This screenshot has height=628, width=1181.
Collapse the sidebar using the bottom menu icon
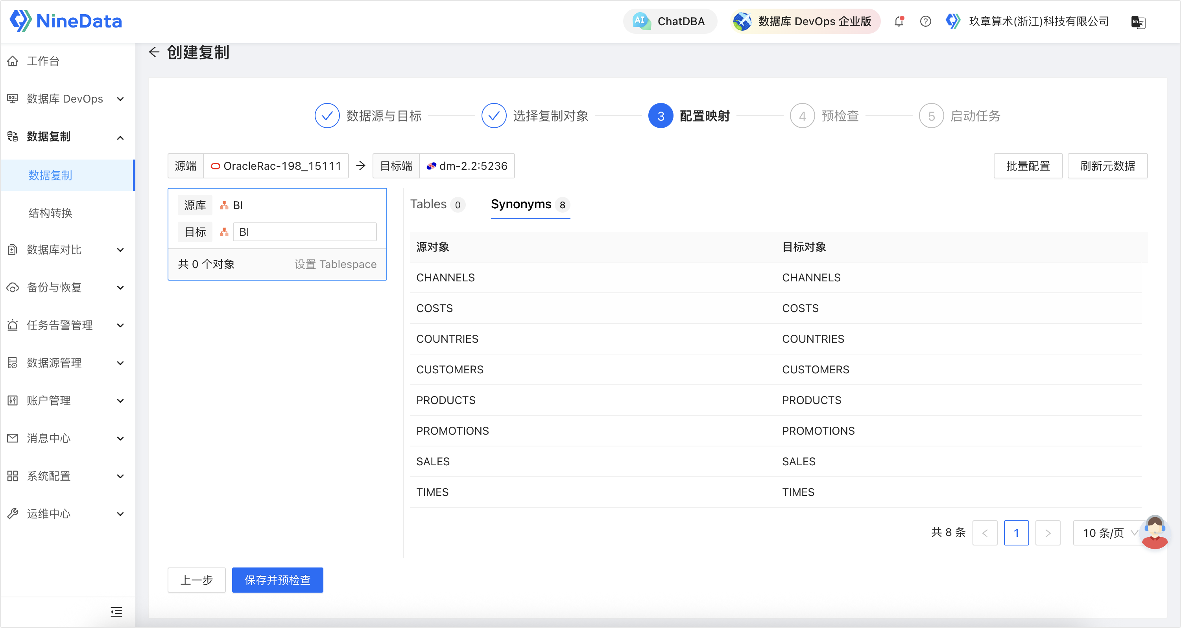116,611
